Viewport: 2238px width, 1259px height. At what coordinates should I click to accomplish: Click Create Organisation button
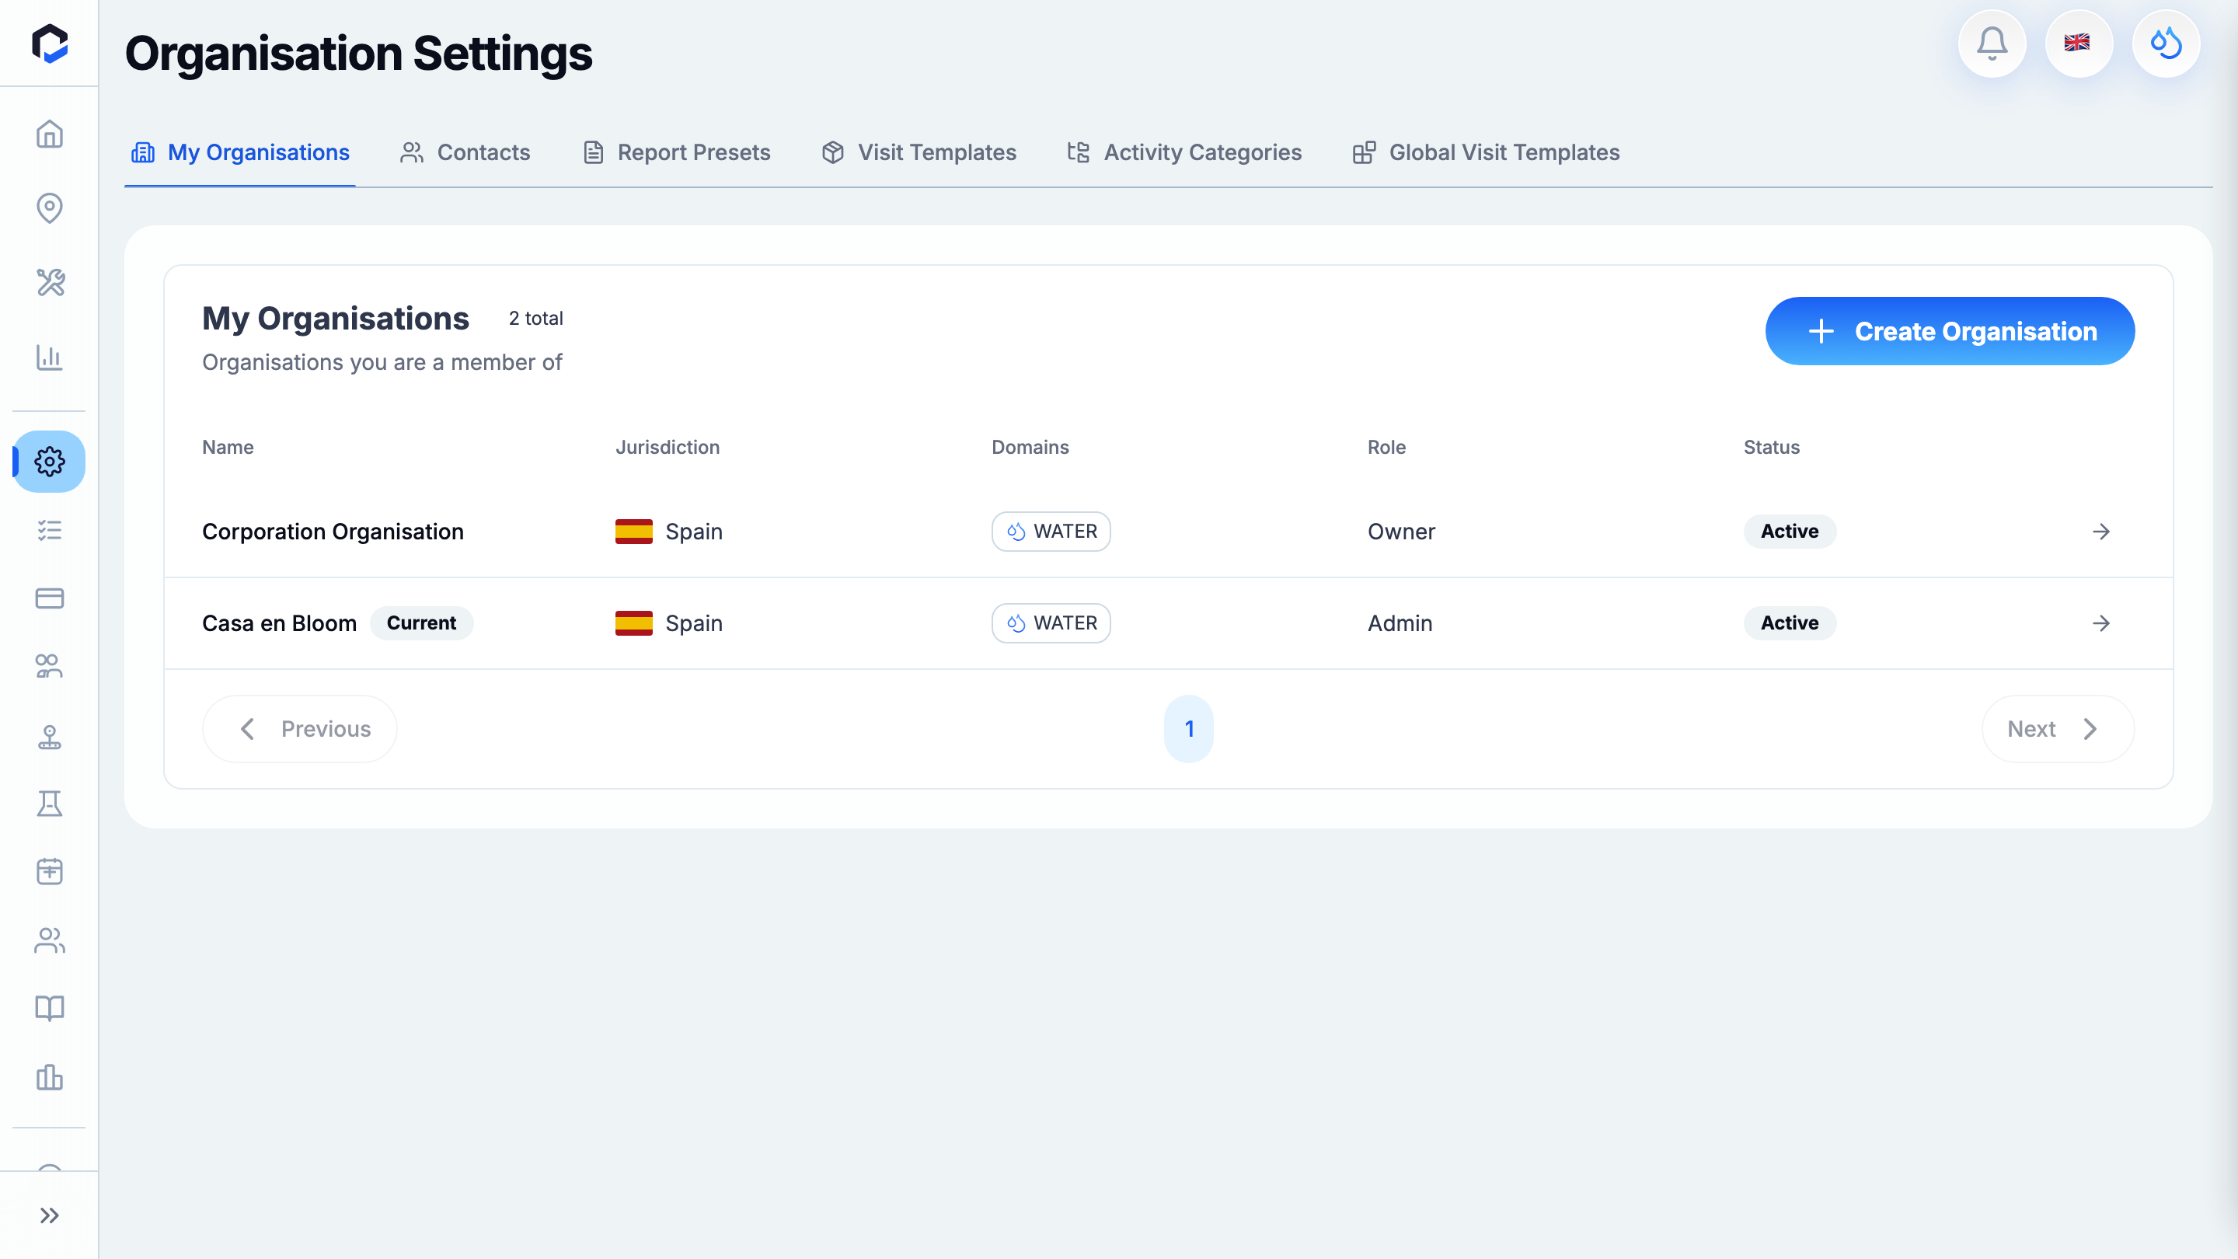tap(1950, 331)
